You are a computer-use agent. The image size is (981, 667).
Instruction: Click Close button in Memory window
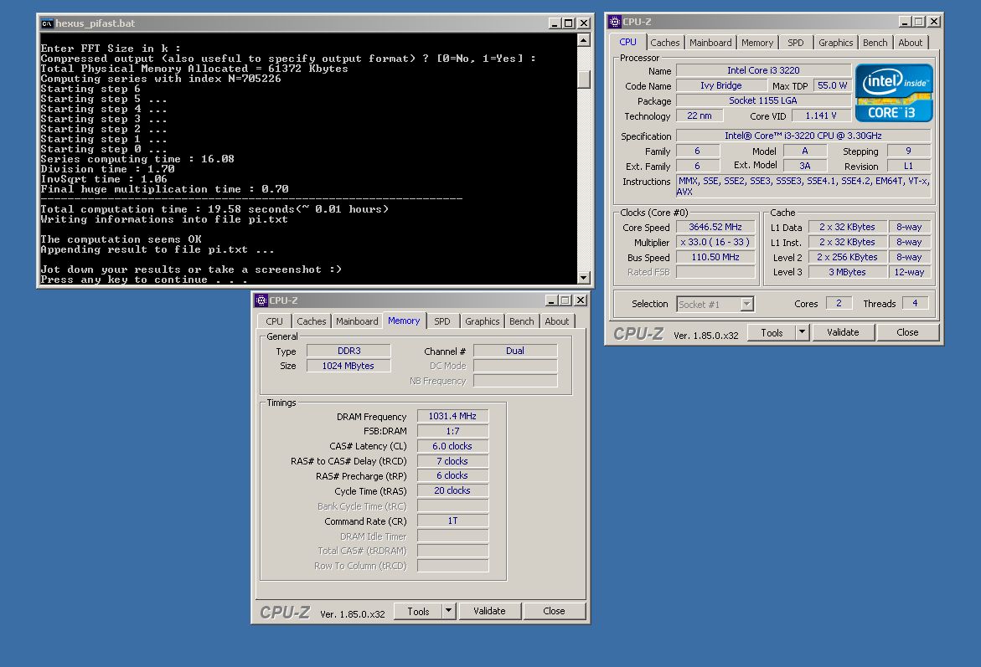[x=554, y=612]
